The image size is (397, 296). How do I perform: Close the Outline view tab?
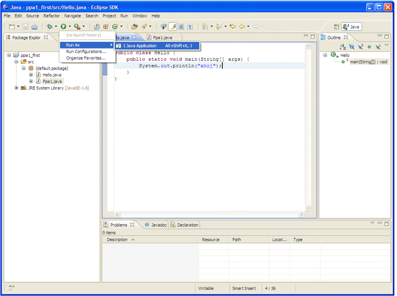click(x=346, y=37)
